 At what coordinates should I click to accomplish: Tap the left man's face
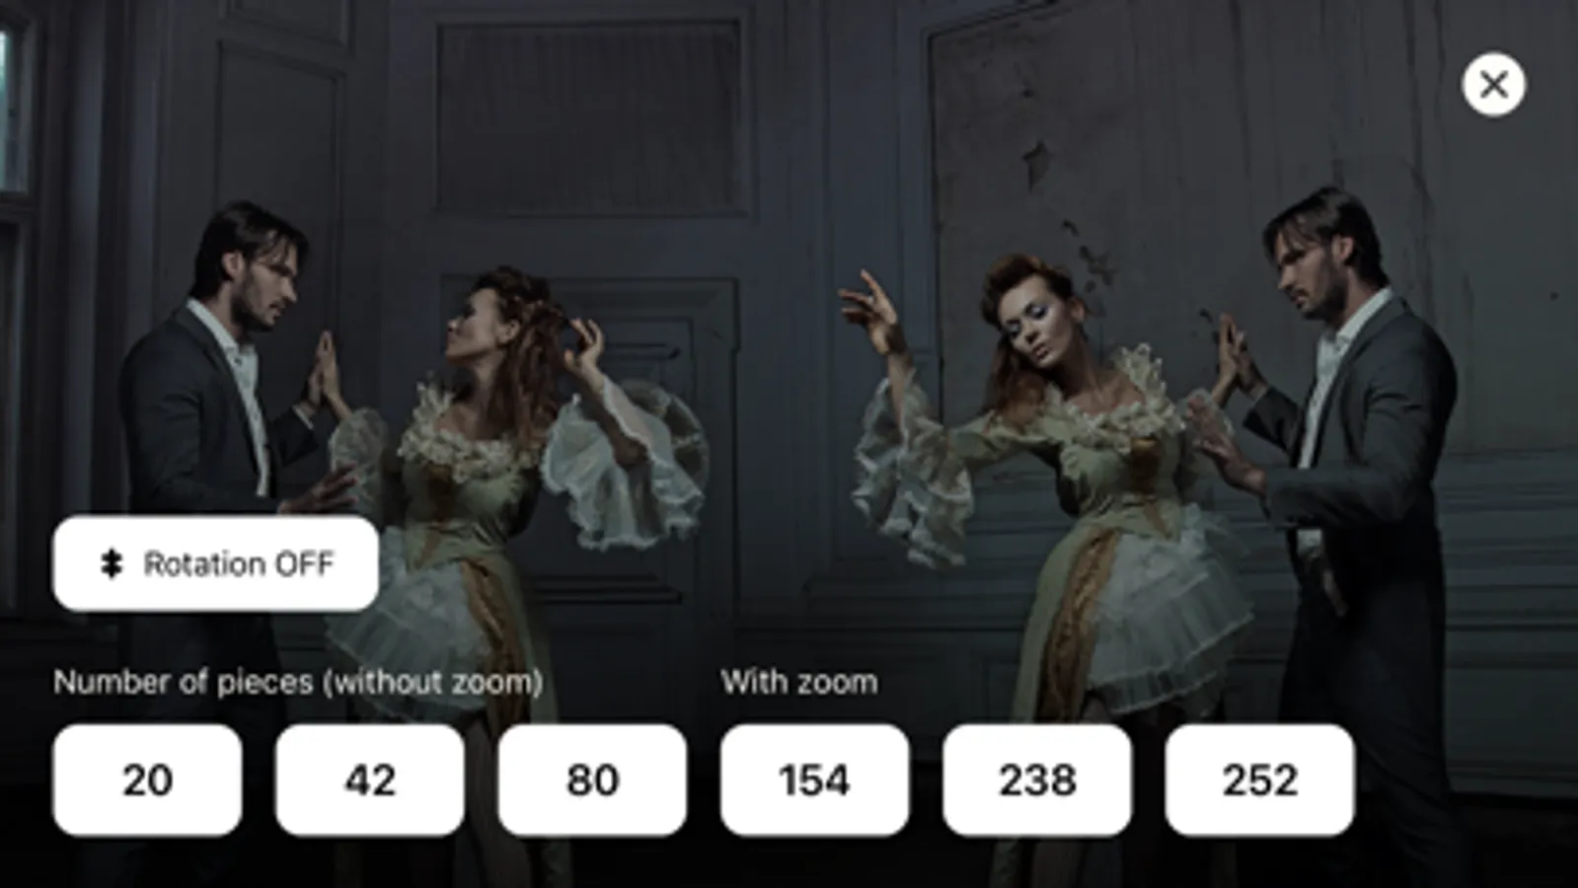click(263, 281)
